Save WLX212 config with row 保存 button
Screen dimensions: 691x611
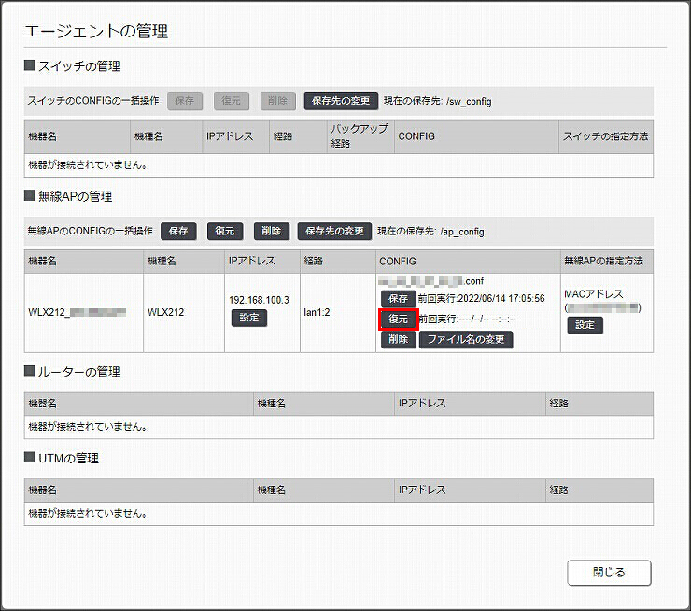[x=399, y=299]
